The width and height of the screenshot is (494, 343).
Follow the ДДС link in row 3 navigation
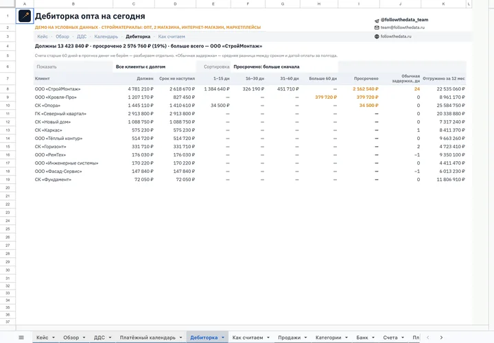pos(82,36)
